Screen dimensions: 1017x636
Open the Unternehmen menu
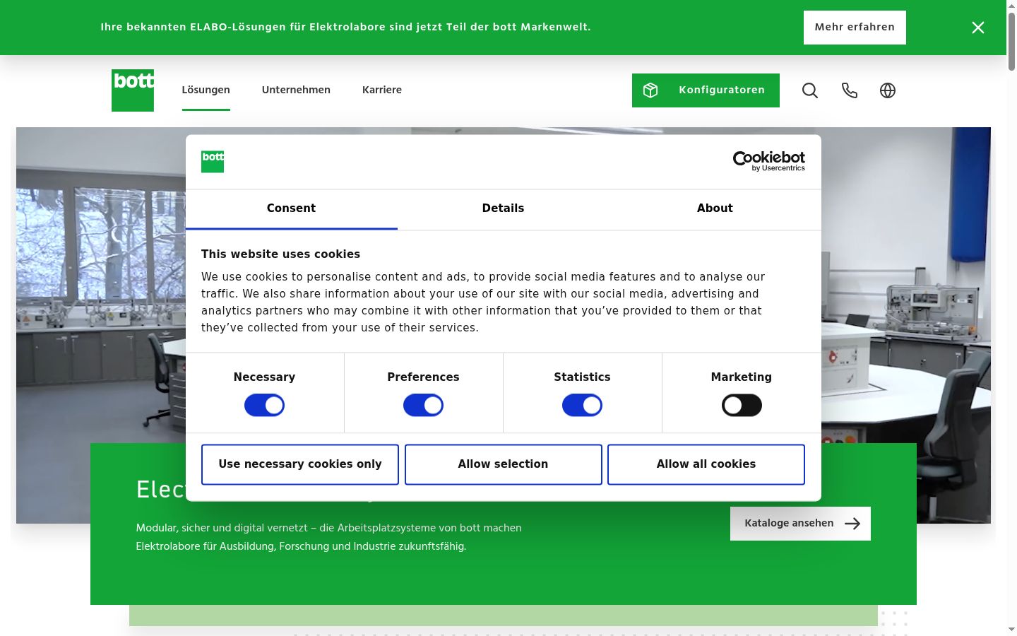296,90
